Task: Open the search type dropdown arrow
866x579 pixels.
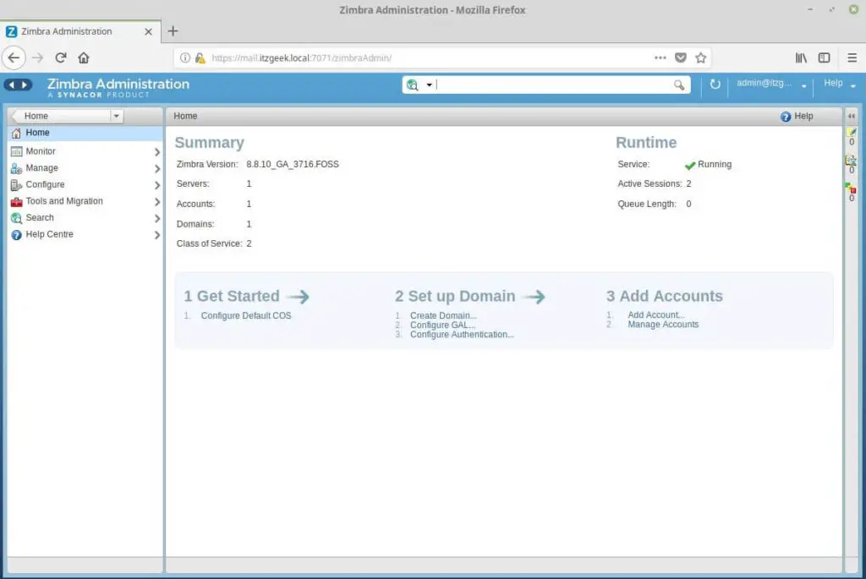Action: (429, 85)
